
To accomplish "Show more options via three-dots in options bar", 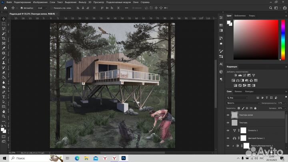I will (126, 8).
